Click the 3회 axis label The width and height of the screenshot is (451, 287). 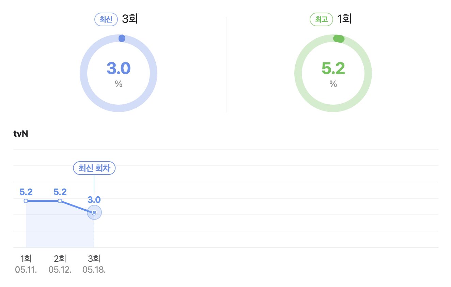(94, 259)
